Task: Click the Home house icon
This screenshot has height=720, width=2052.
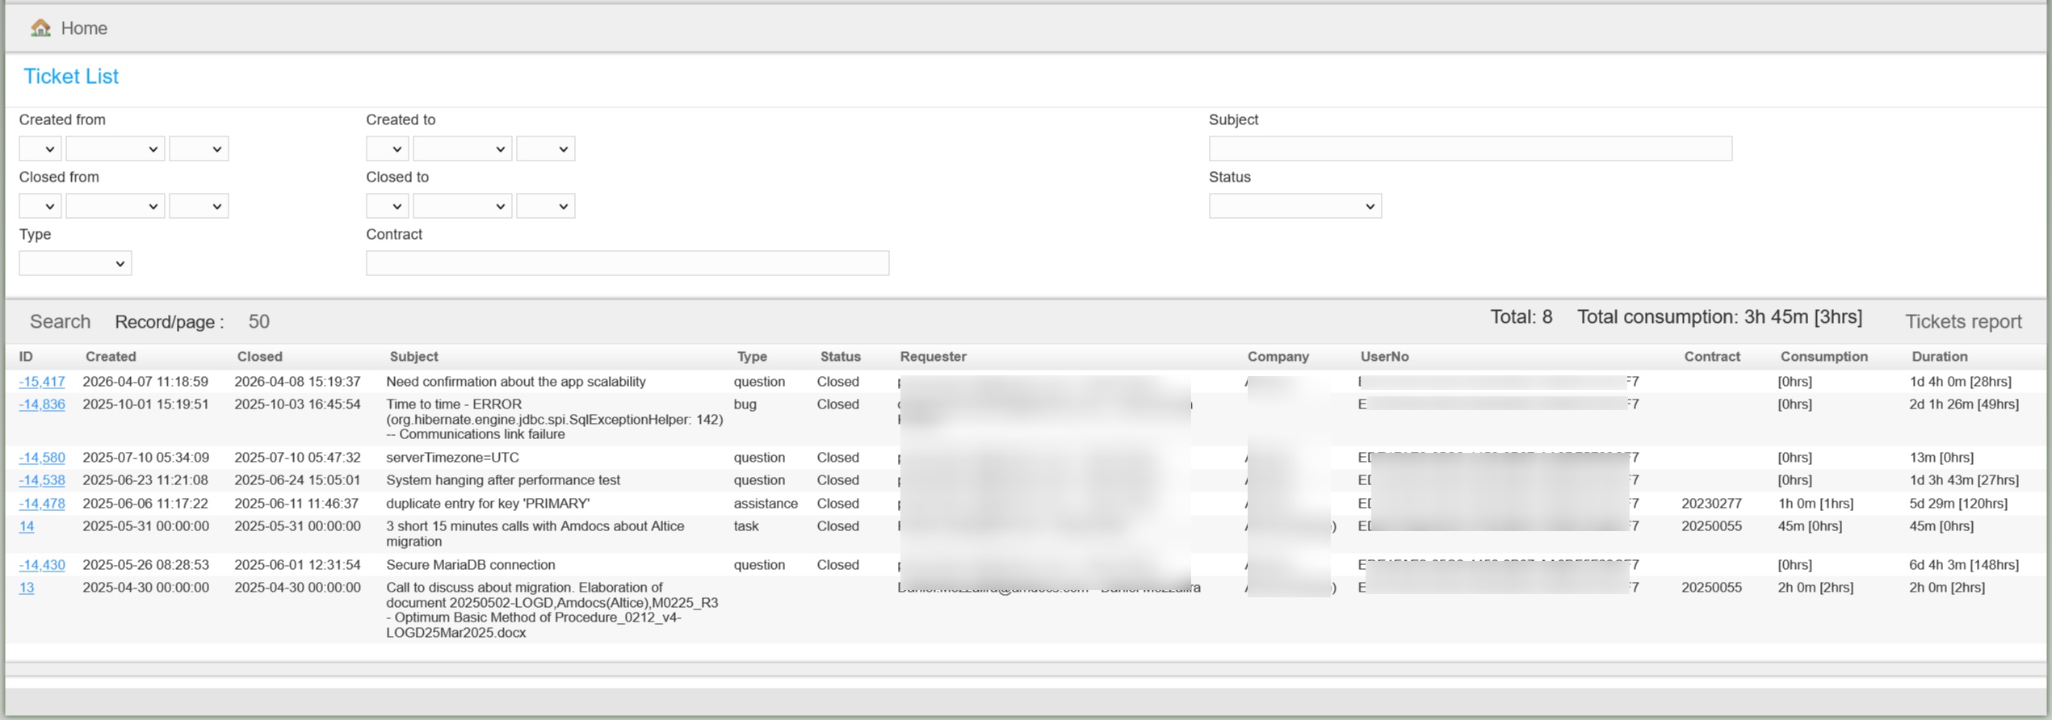Action: pos(40,28)
